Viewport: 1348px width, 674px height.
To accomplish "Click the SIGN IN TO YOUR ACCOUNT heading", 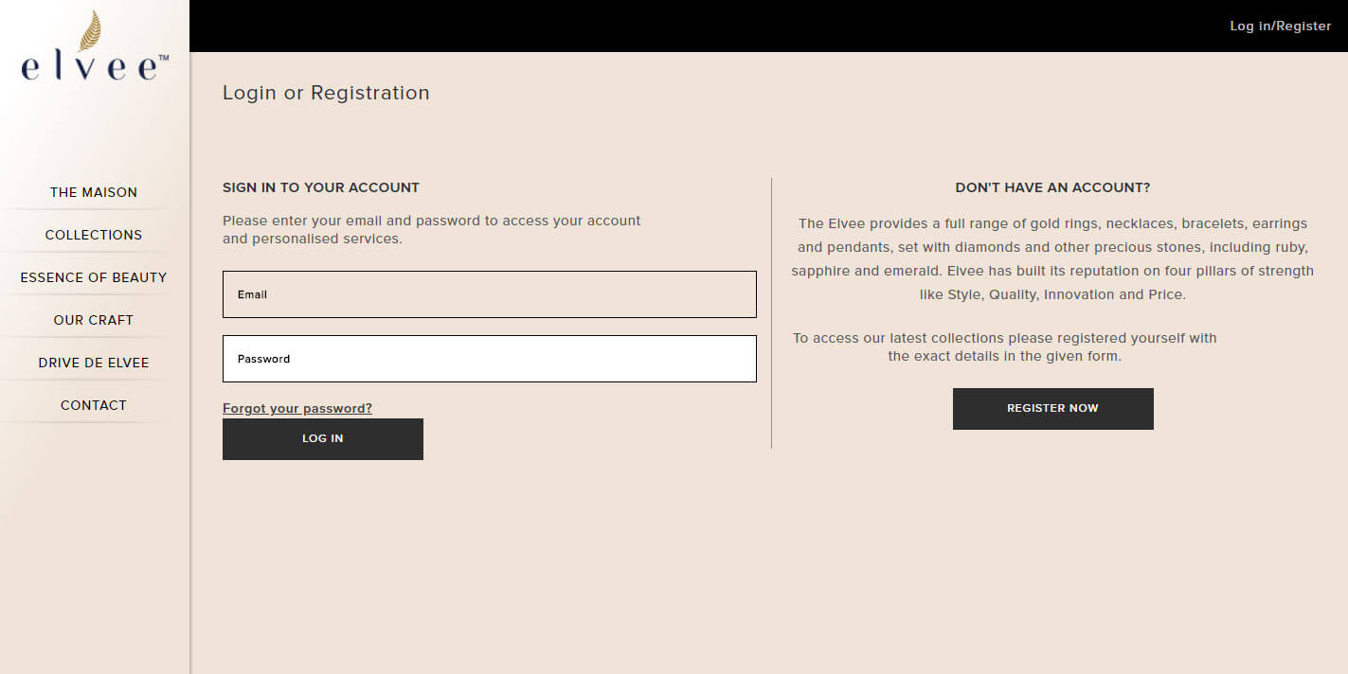I will coord(321,187).
